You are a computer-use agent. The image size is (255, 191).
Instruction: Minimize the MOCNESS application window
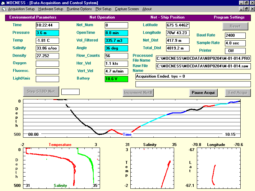(x=242, y=3)
